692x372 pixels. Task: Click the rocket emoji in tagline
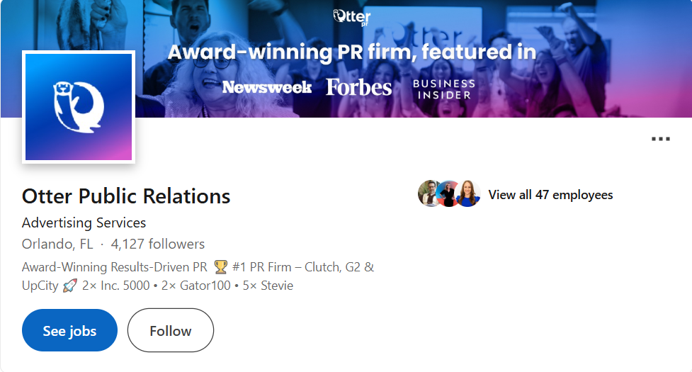[x=69, y=286]
